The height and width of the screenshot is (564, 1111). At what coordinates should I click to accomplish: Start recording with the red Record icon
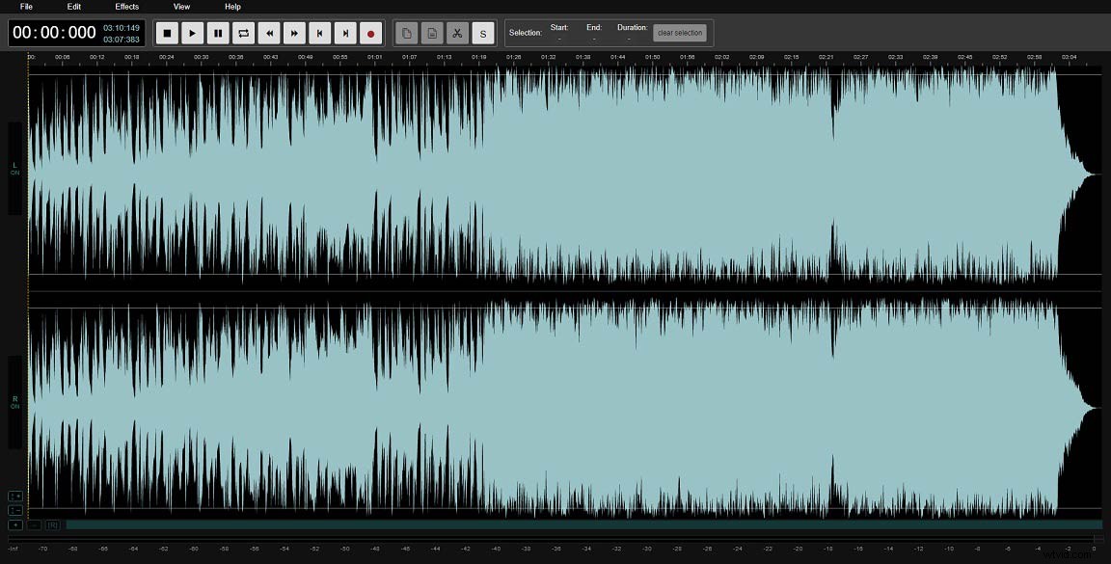coord(370,33)
